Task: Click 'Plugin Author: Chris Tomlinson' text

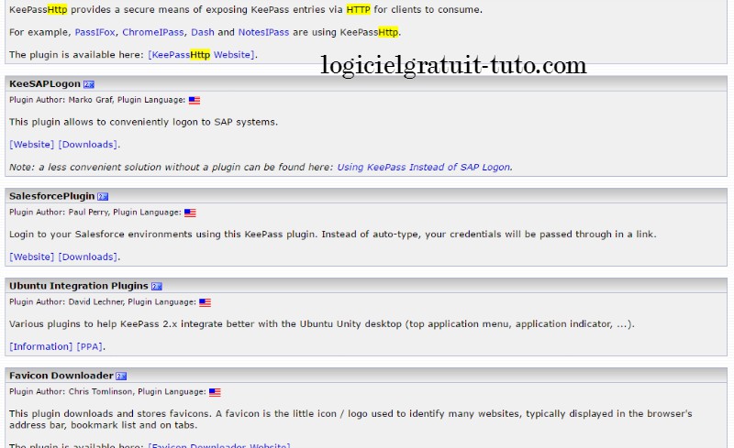Action: [x=72, y=392]
